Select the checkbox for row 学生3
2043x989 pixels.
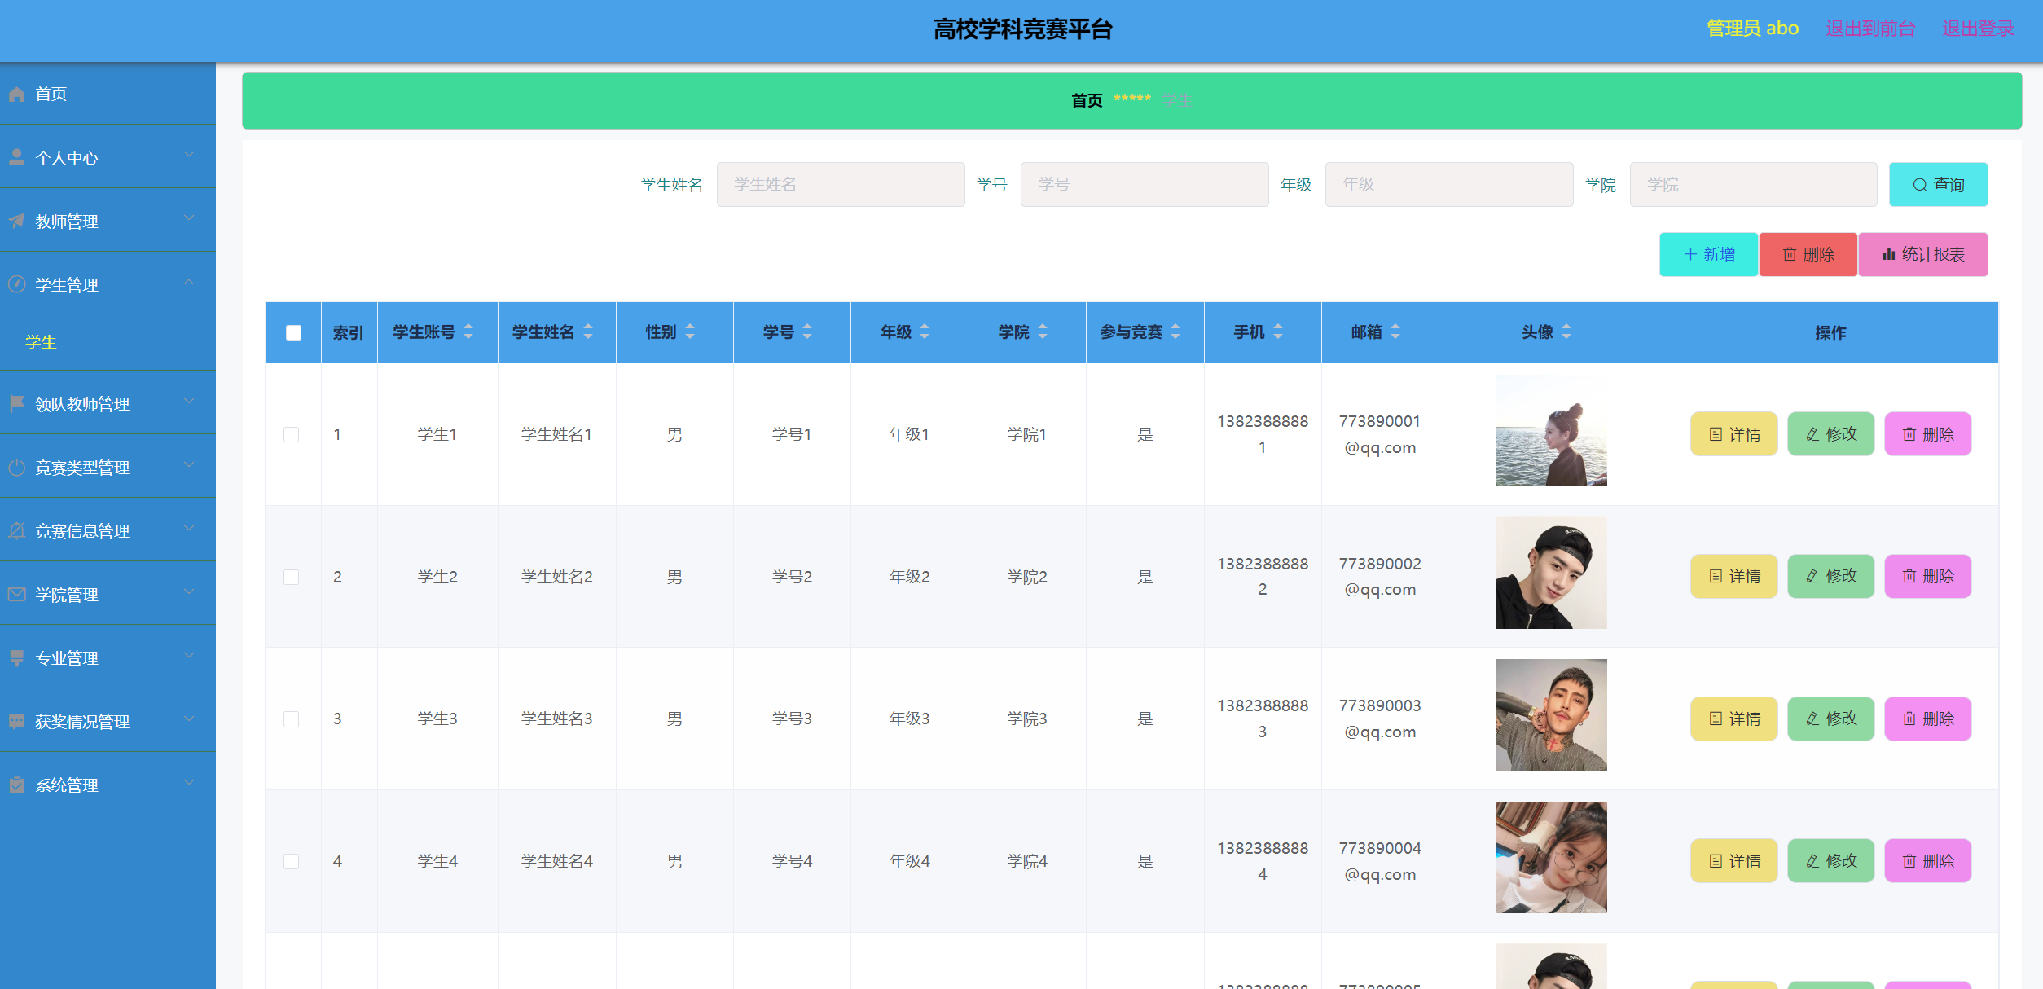pyautogui.click(x=291, y=719)
